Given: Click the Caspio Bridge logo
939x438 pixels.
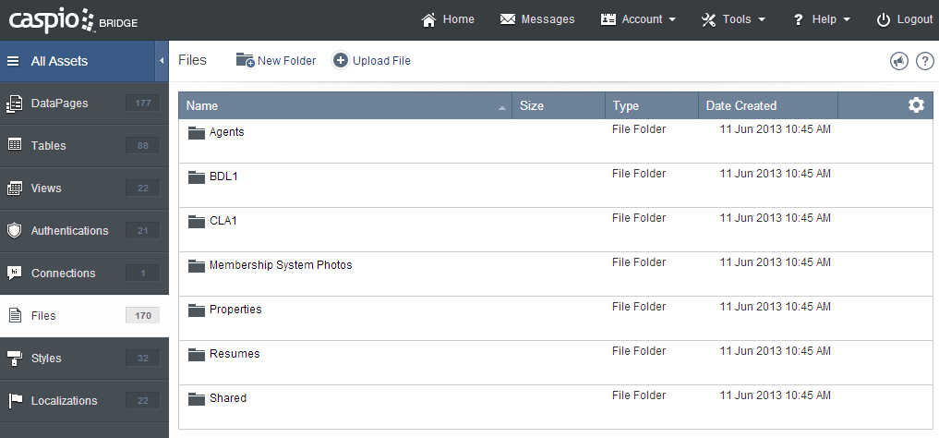Looking at the screenshot, I should [73, 19].
